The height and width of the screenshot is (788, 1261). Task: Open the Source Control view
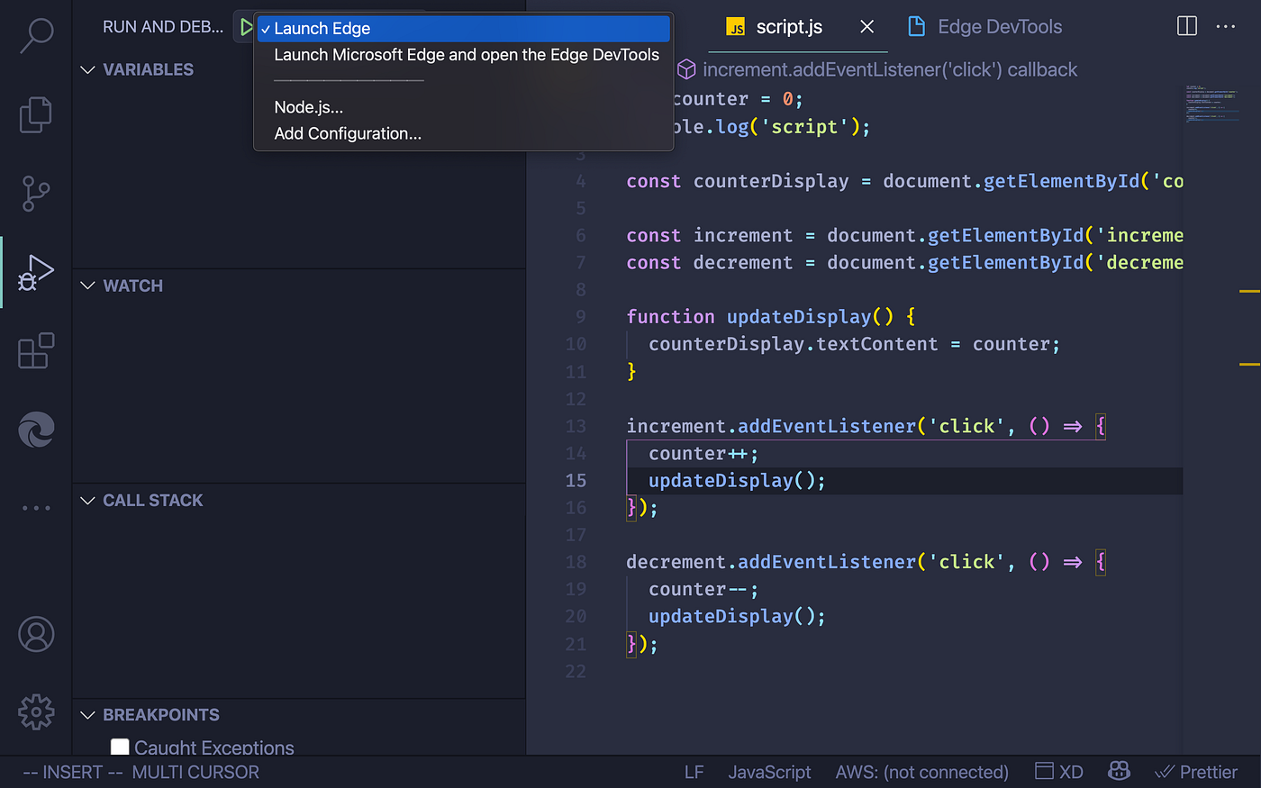[36, 194]
